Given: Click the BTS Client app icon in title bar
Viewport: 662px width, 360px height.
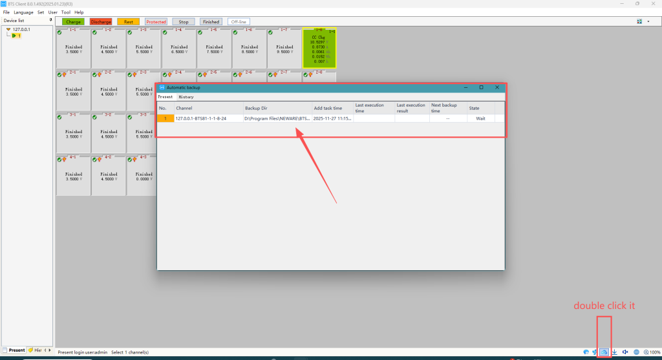Looking at the screenshot, I should 4,4.
